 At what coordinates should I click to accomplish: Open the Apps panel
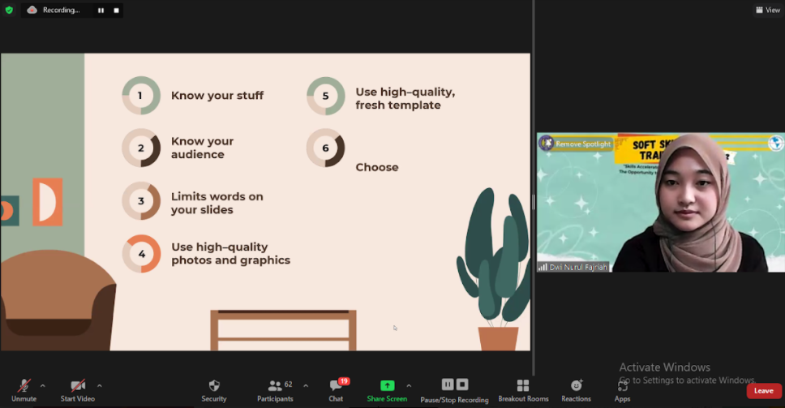[x=622, y=386]
